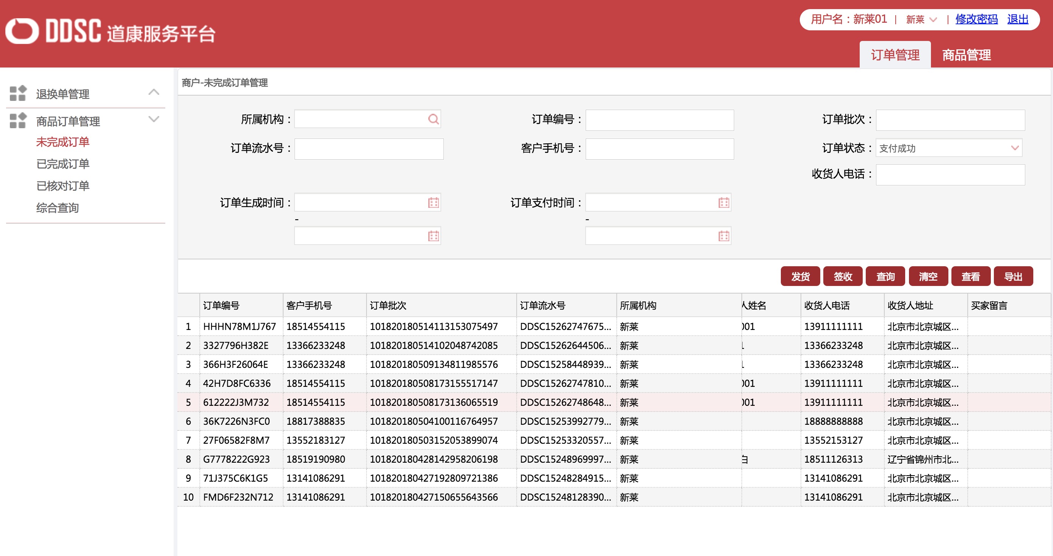Focus the 订单生成时间 start date field
1053x556 pixels.
[x=367, y=203]
